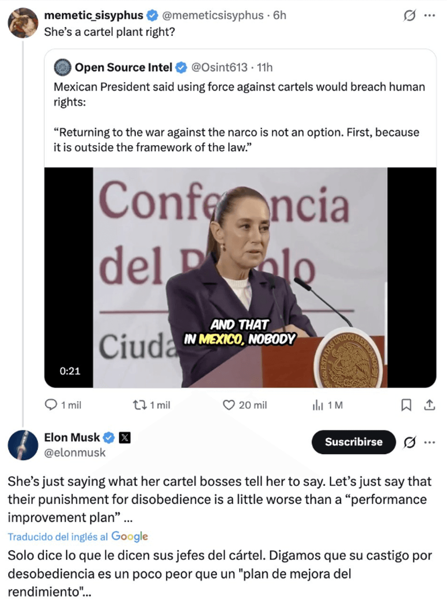
Task: Open the more options menu on Elon Musk's reply
Action: click(429, 442)
